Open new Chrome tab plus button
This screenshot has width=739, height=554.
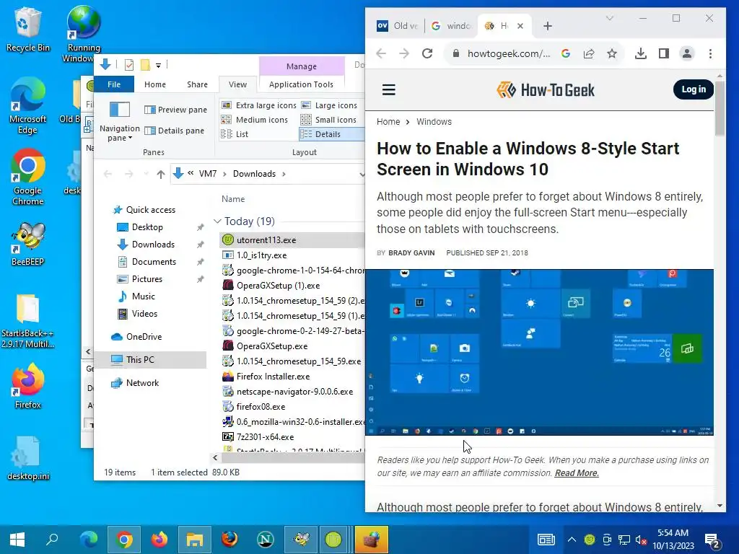tap(547, 26)
